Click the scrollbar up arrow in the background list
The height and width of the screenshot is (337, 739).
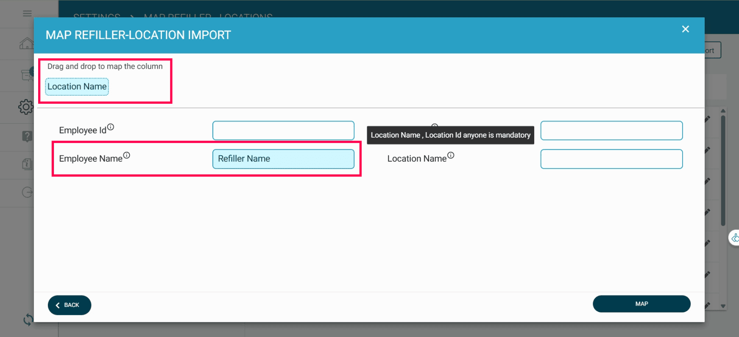pos(723,111)
